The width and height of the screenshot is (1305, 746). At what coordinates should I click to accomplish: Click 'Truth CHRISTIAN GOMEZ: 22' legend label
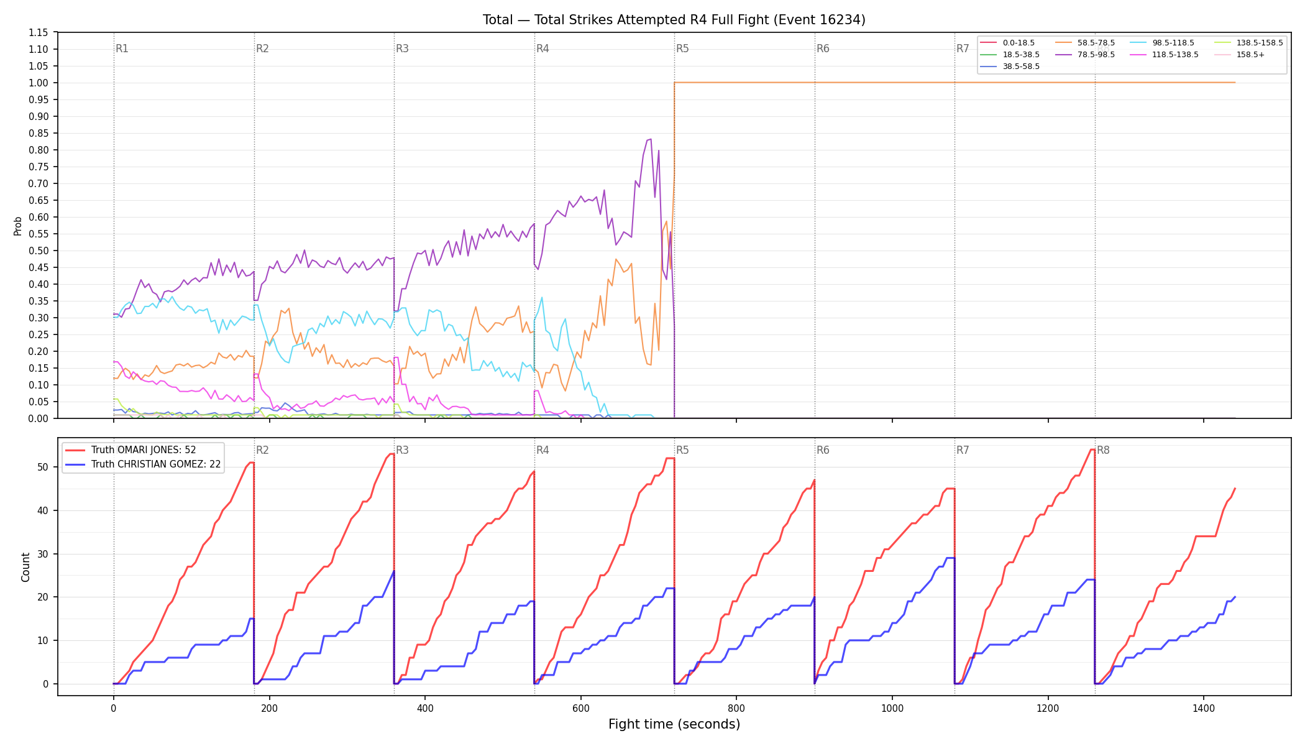156,464
